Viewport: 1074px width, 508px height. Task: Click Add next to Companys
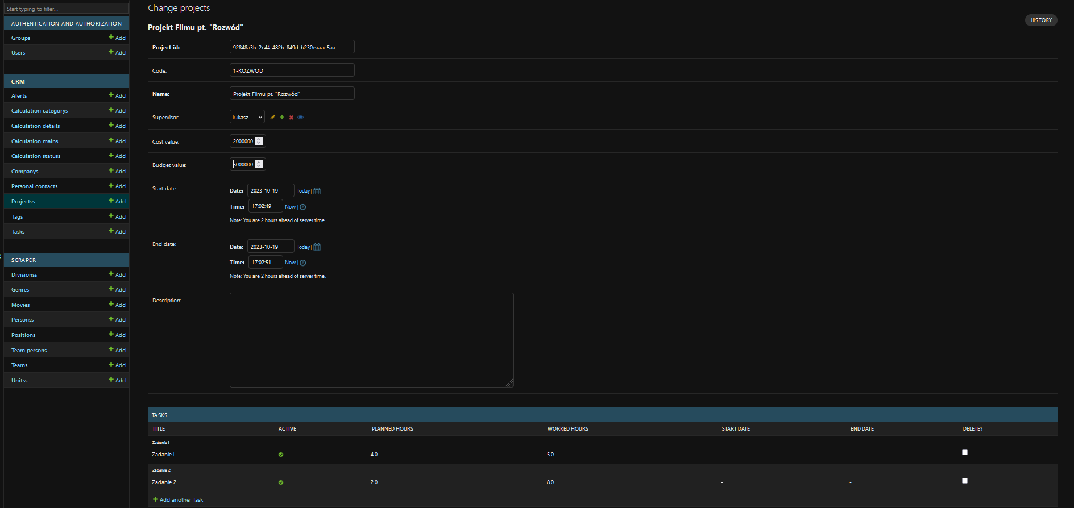tap(117, 171)
